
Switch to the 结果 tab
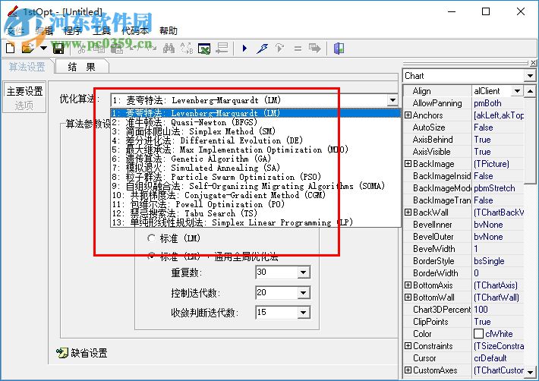81,67
